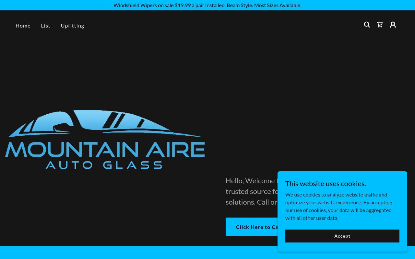
Task: Go to the Home menu item
Action: (23, 26)
